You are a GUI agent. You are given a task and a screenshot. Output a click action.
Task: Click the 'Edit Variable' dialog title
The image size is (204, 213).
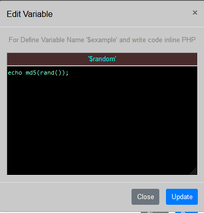(x=30, y=14)
